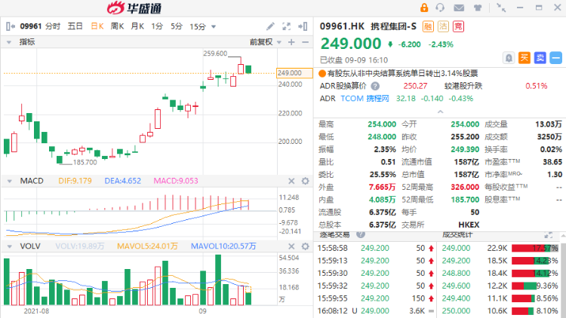
Task: Expand the 成交统计 panel with expand icon
Action: click(x=549, y=235)
